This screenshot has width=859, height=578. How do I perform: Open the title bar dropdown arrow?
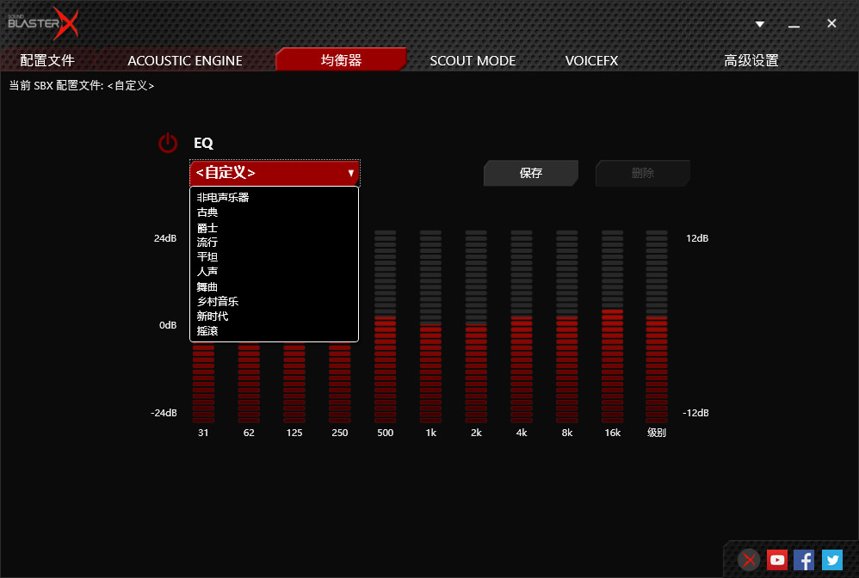[x=760, y=24]
